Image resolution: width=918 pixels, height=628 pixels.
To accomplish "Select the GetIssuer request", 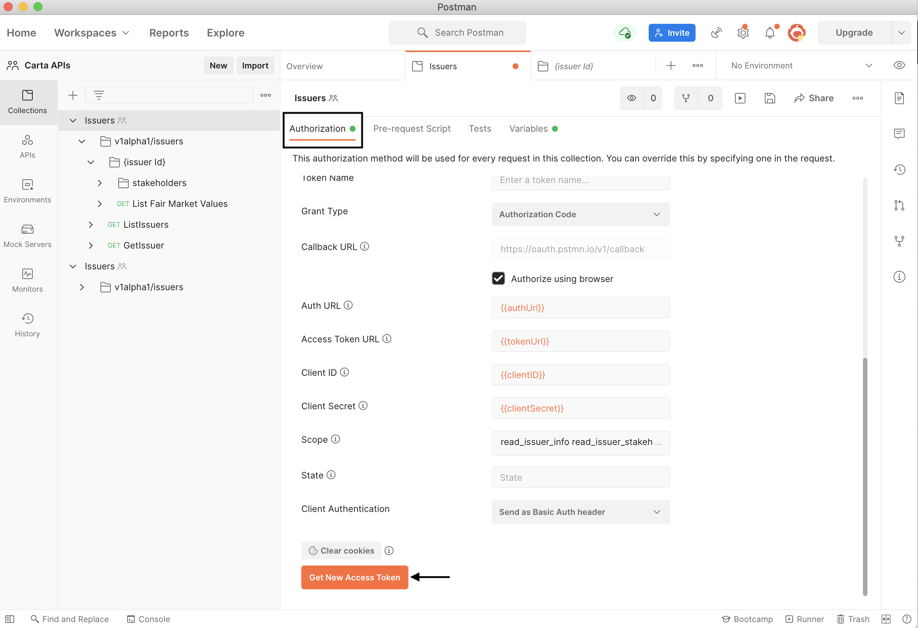I will tap(144, 246).
